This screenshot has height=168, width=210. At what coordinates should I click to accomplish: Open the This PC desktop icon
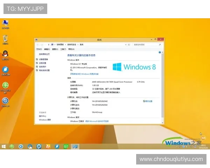coord(5,23)
